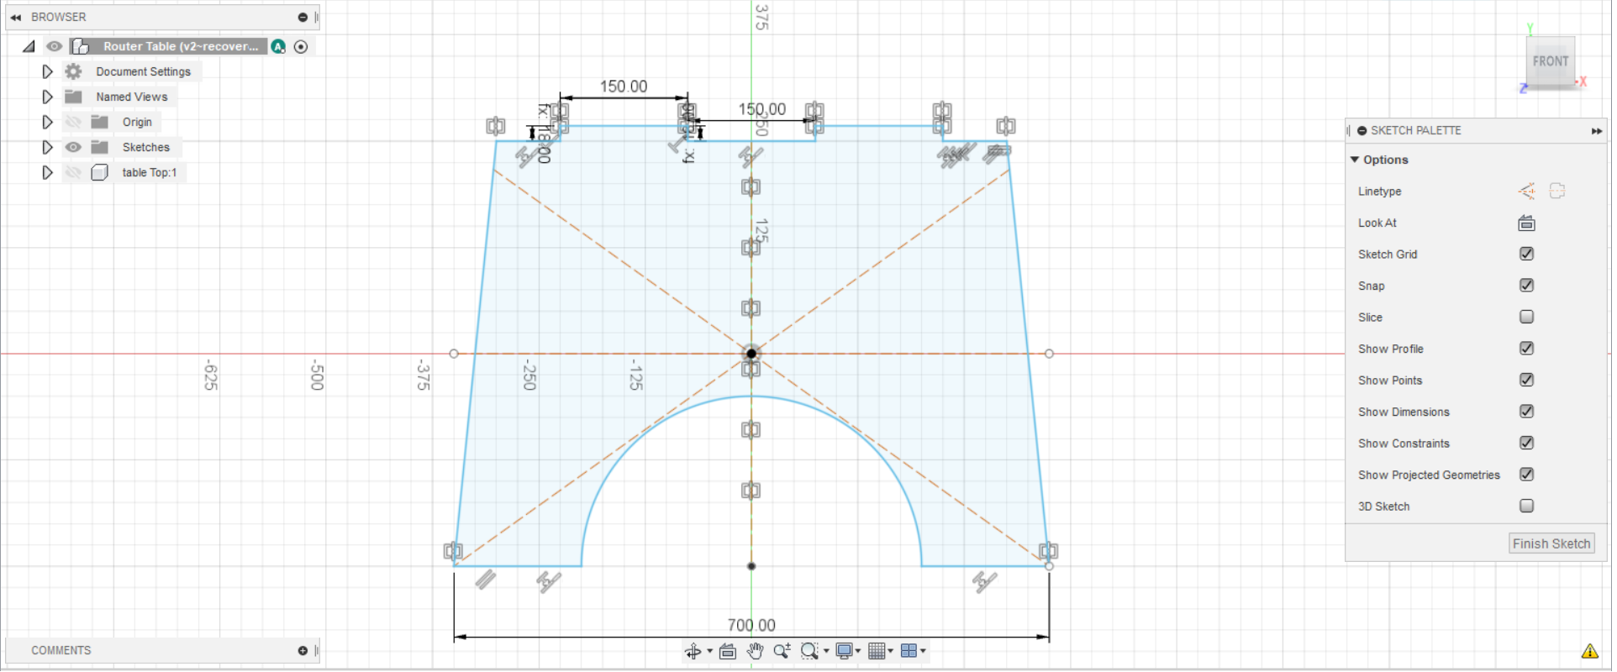Collapse the Router Table root node
1617x672 pixels.
pyautogui.click(x=29, y=47)
